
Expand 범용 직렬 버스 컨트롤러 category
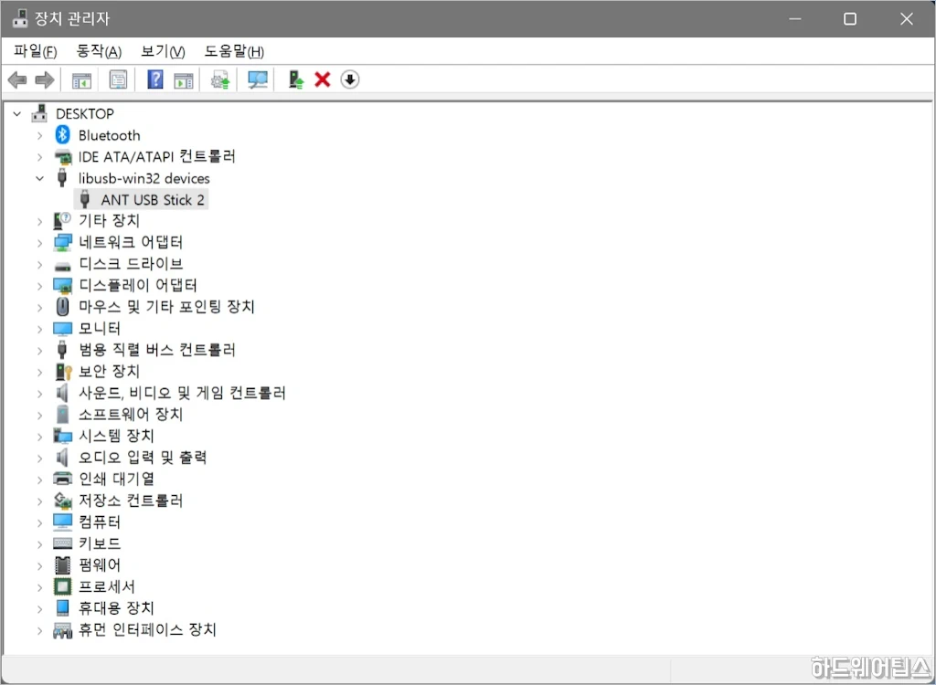[39, 350]
